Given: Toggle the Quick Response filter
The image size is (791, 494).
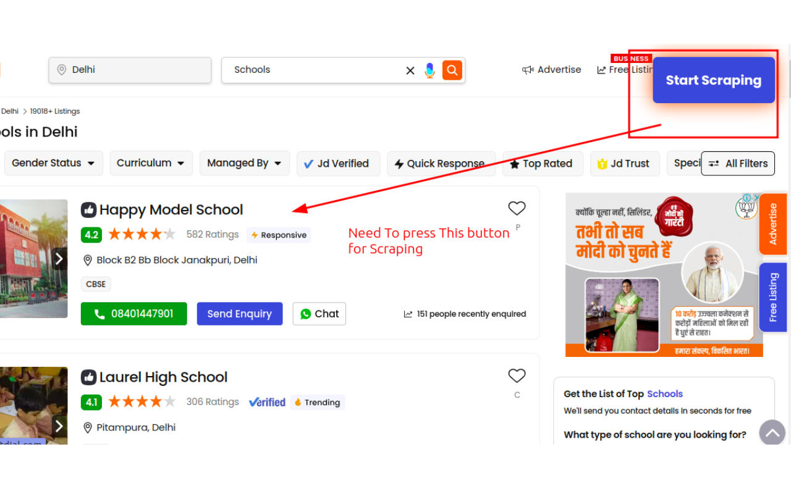Looking at the screenshot, I should (441, 164).
